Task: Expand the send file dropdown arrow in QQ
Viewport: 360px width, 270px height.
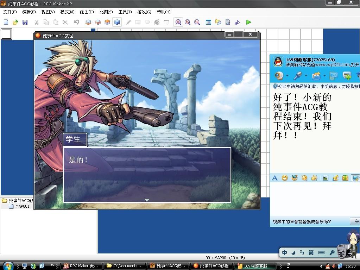Action: click(x=324, y=76)
